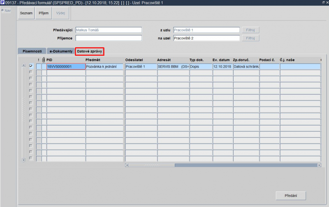Select the Datové zprávy tab
Screen dimensions: 329x207
(89, 51)
